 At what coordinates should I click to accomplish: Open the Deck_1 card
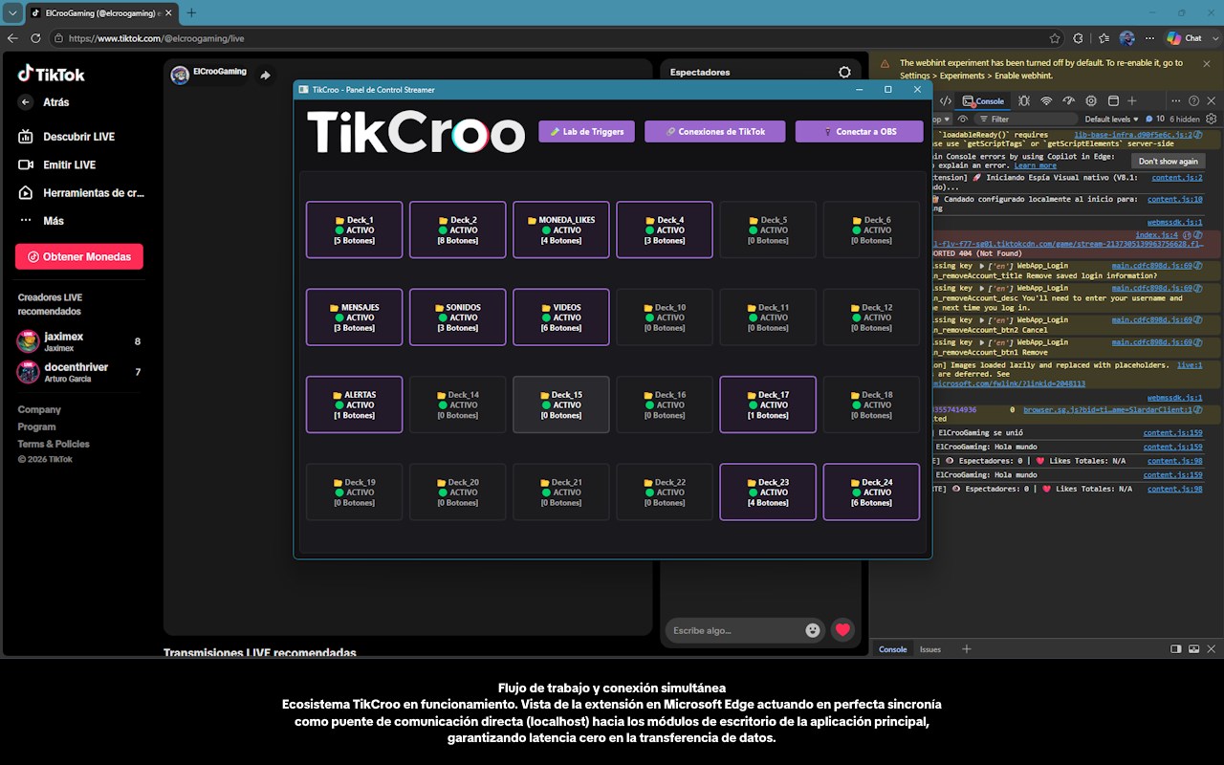point(354,229)
